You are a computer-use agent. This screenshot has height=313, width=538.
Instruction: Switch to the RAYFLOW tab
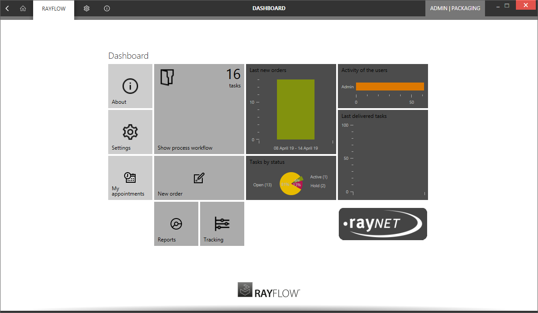pyautogui.click(x=53, y=8)
